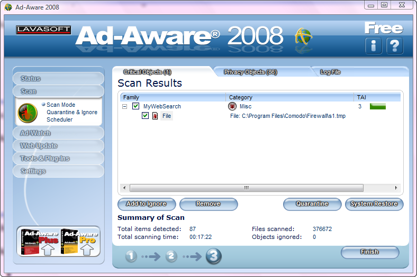Click files scanned value 376672

322,229
